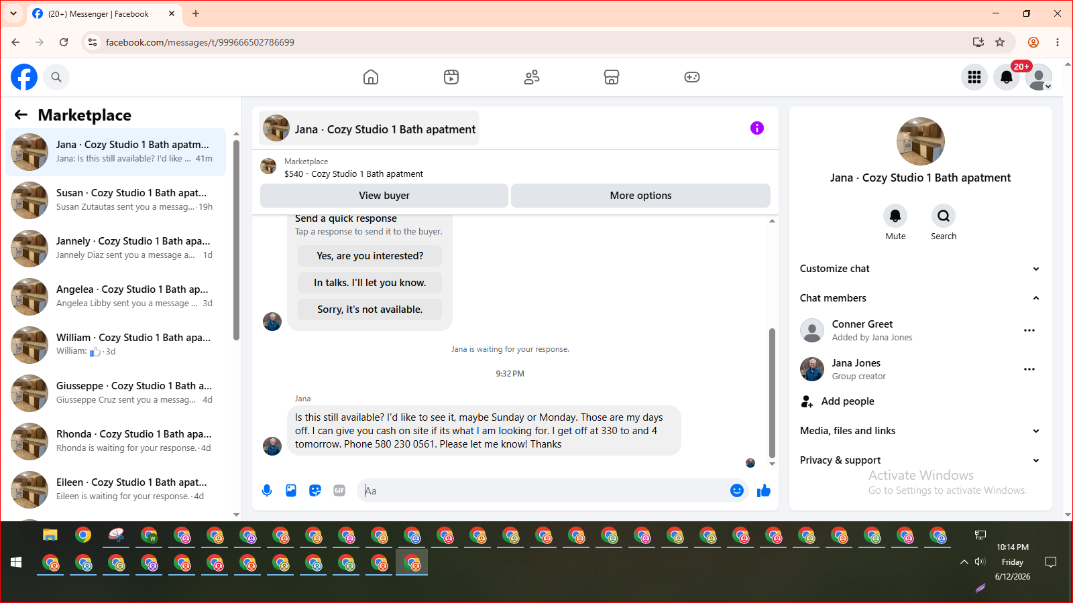Open options menu for Jana Jones

tap(1029, 369)
